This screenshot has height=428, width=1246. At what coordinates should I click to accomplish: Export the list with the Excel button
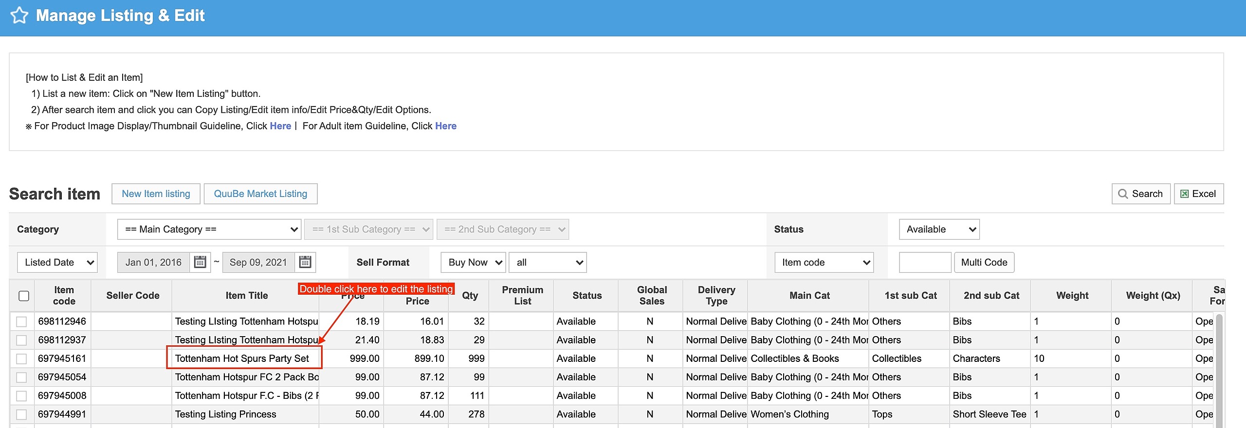1198,194
